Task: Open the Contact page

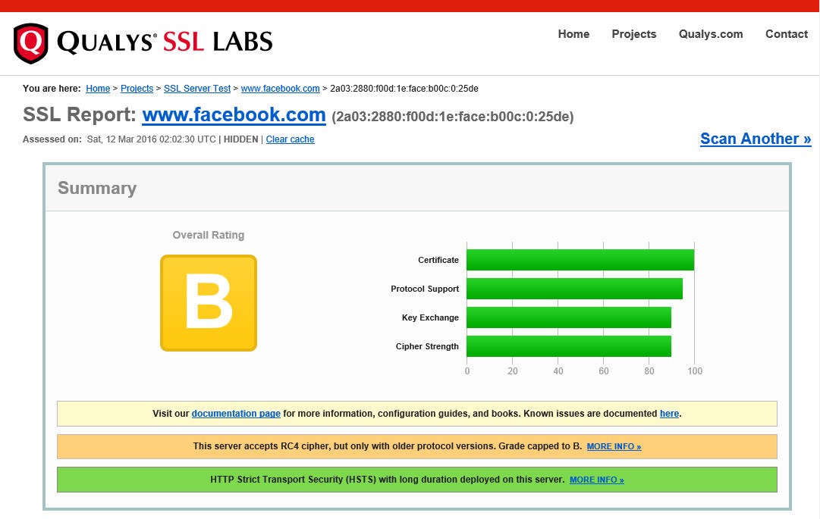Action: point(787,34)
